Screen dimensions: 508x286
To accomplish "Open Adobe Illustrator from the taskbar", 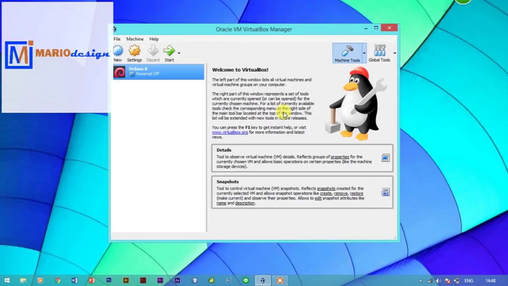I will pyautogui.click(x=126, y=280).
